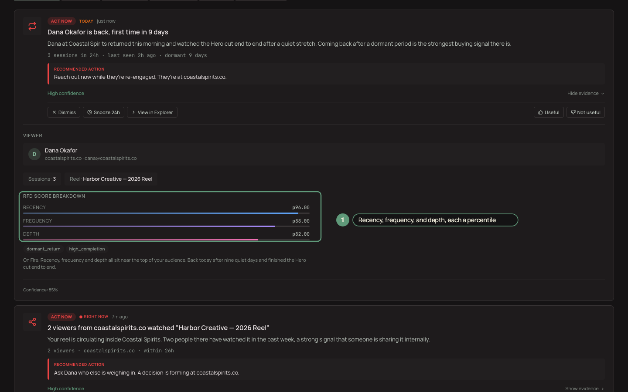Open the title '2 viewers from coastalspirits.co watched'
628x392 pixels.
coord(158,328)
